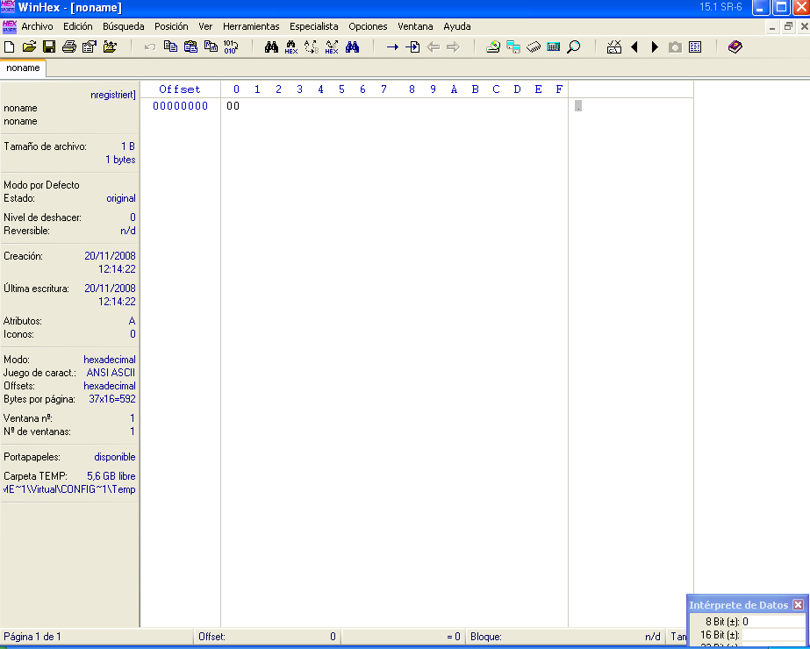Click the ASCII dot character in text column
This screenshot has width=810, height=649.
578,106
